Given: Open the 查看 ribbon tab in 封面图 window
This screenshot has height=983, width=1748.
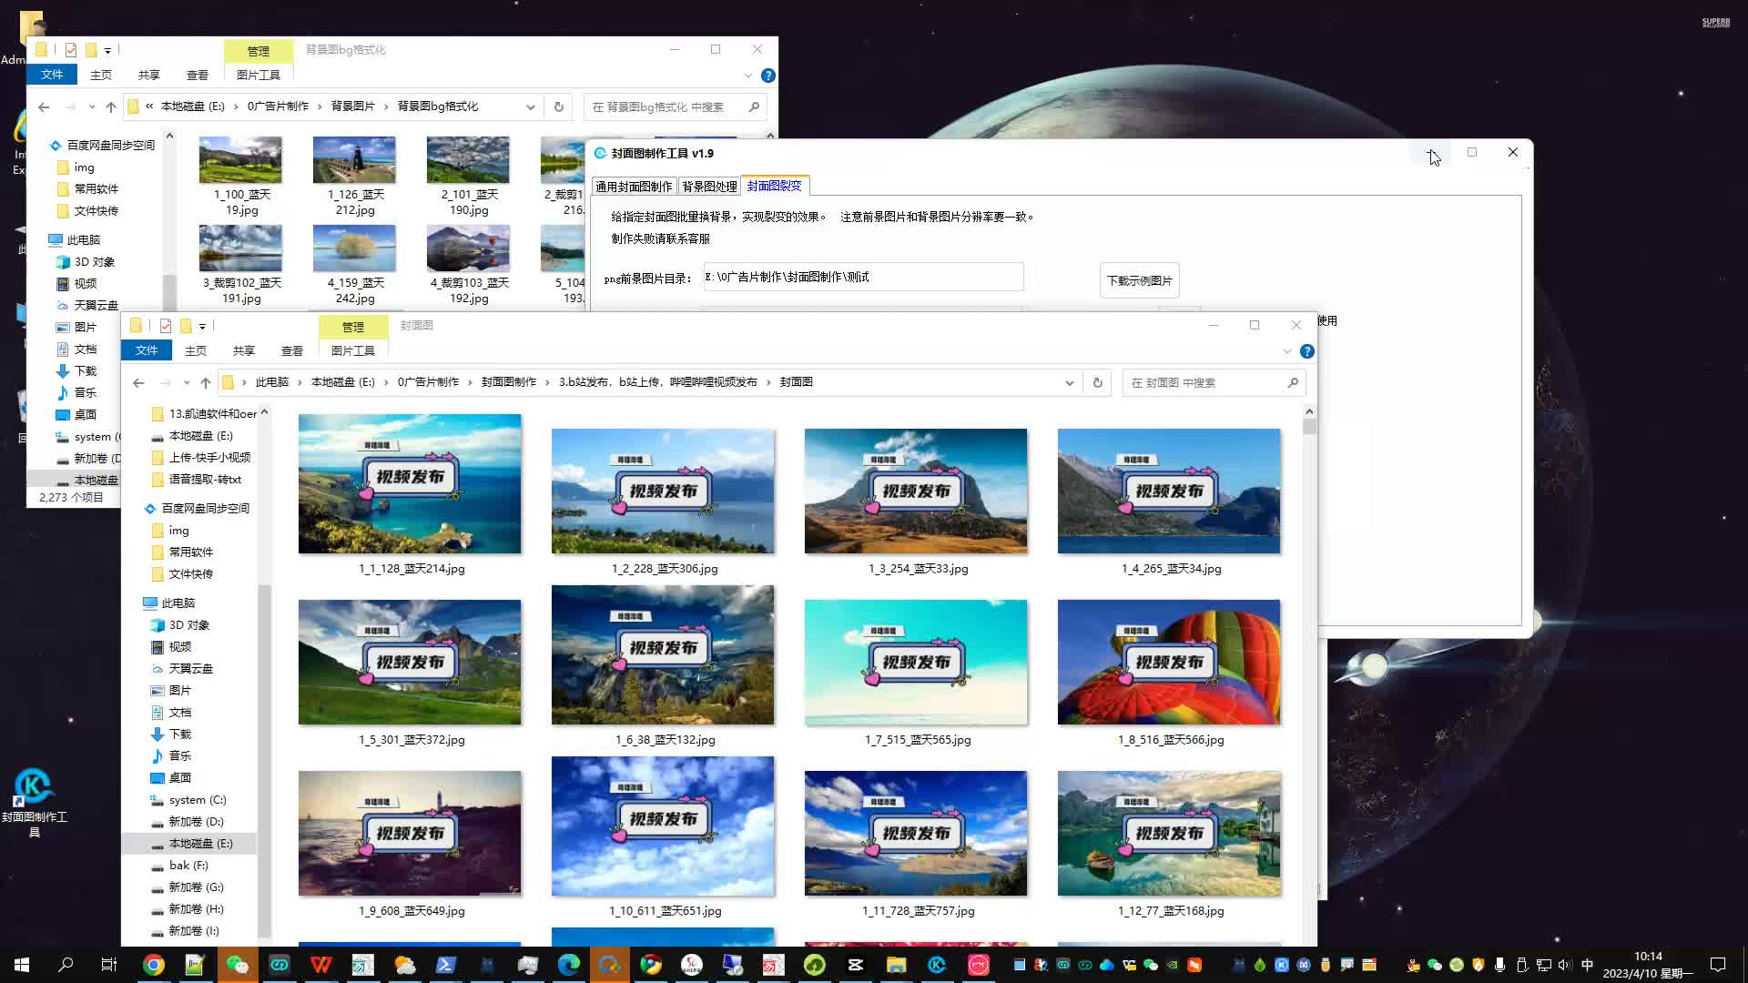Looking at the screenshot, I should tap(291, 350).
